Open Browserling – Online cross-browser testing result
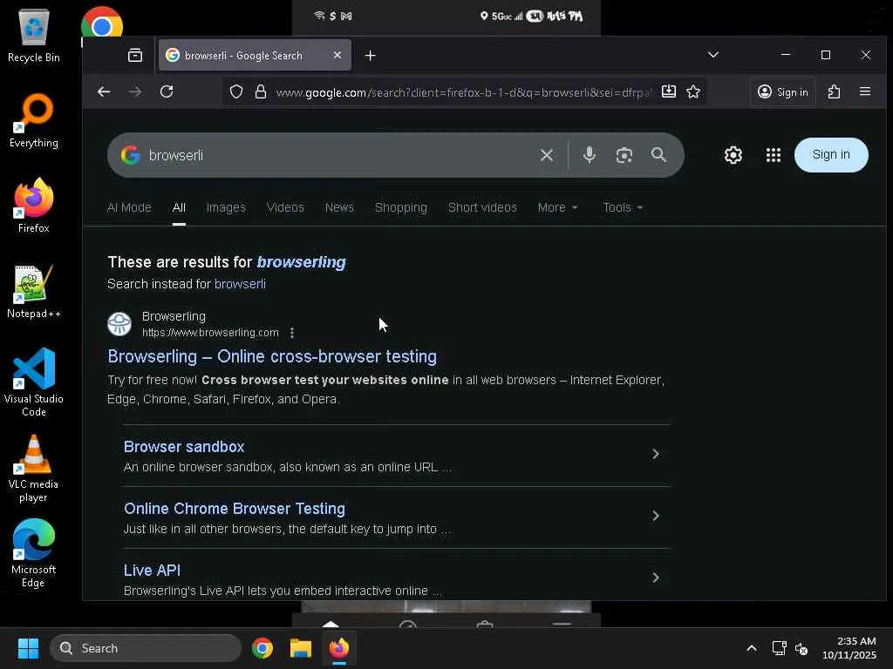Screen dimensions: 893x669 click(272, 356)
